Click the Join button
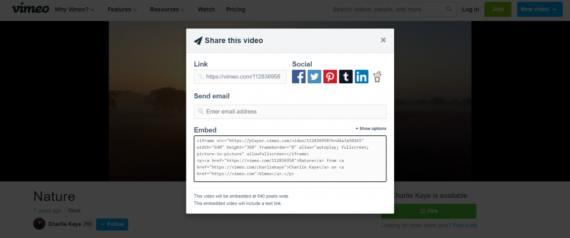The image size is (570, 238). 498,9
